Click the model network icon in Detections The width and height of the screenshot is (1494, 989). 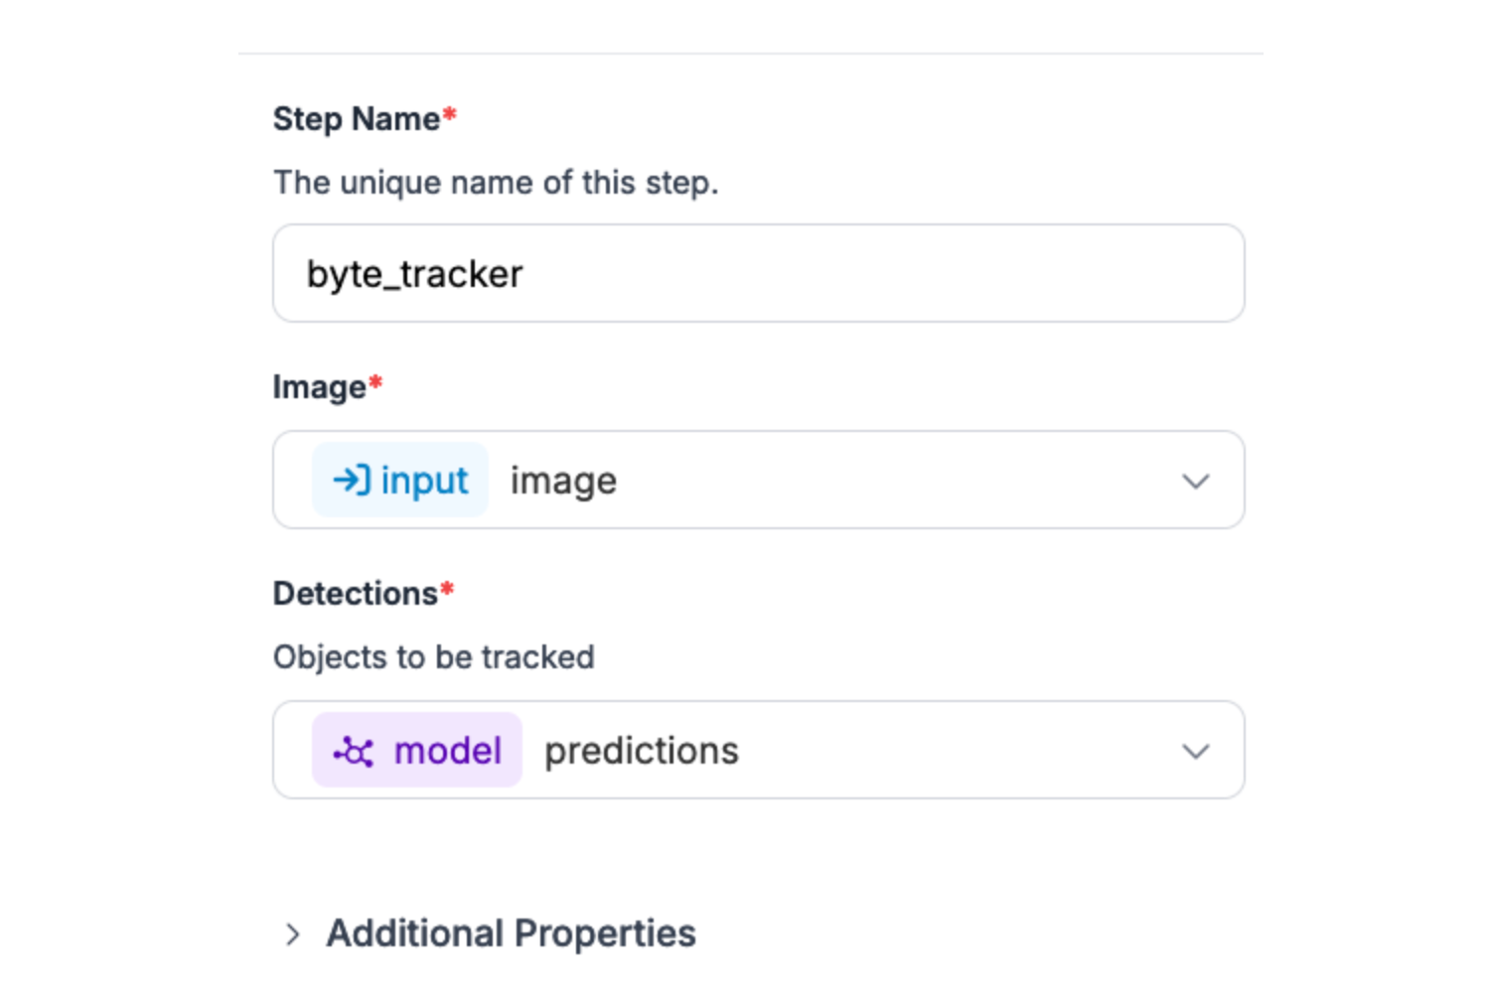[x=354, y=752]
